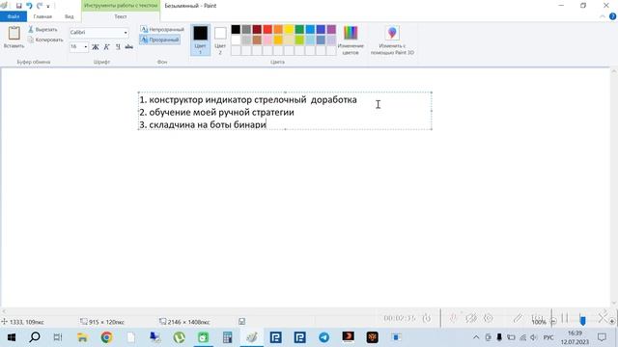Click the volume speaker tray icon
The width and height of the screenshot is (618, 347).
pyautogui.click(x=534, y=337)
